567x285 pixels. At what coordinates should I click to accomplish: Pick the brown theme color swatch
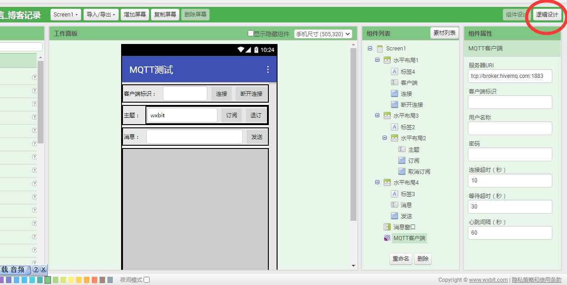click(x=102, y=280)
